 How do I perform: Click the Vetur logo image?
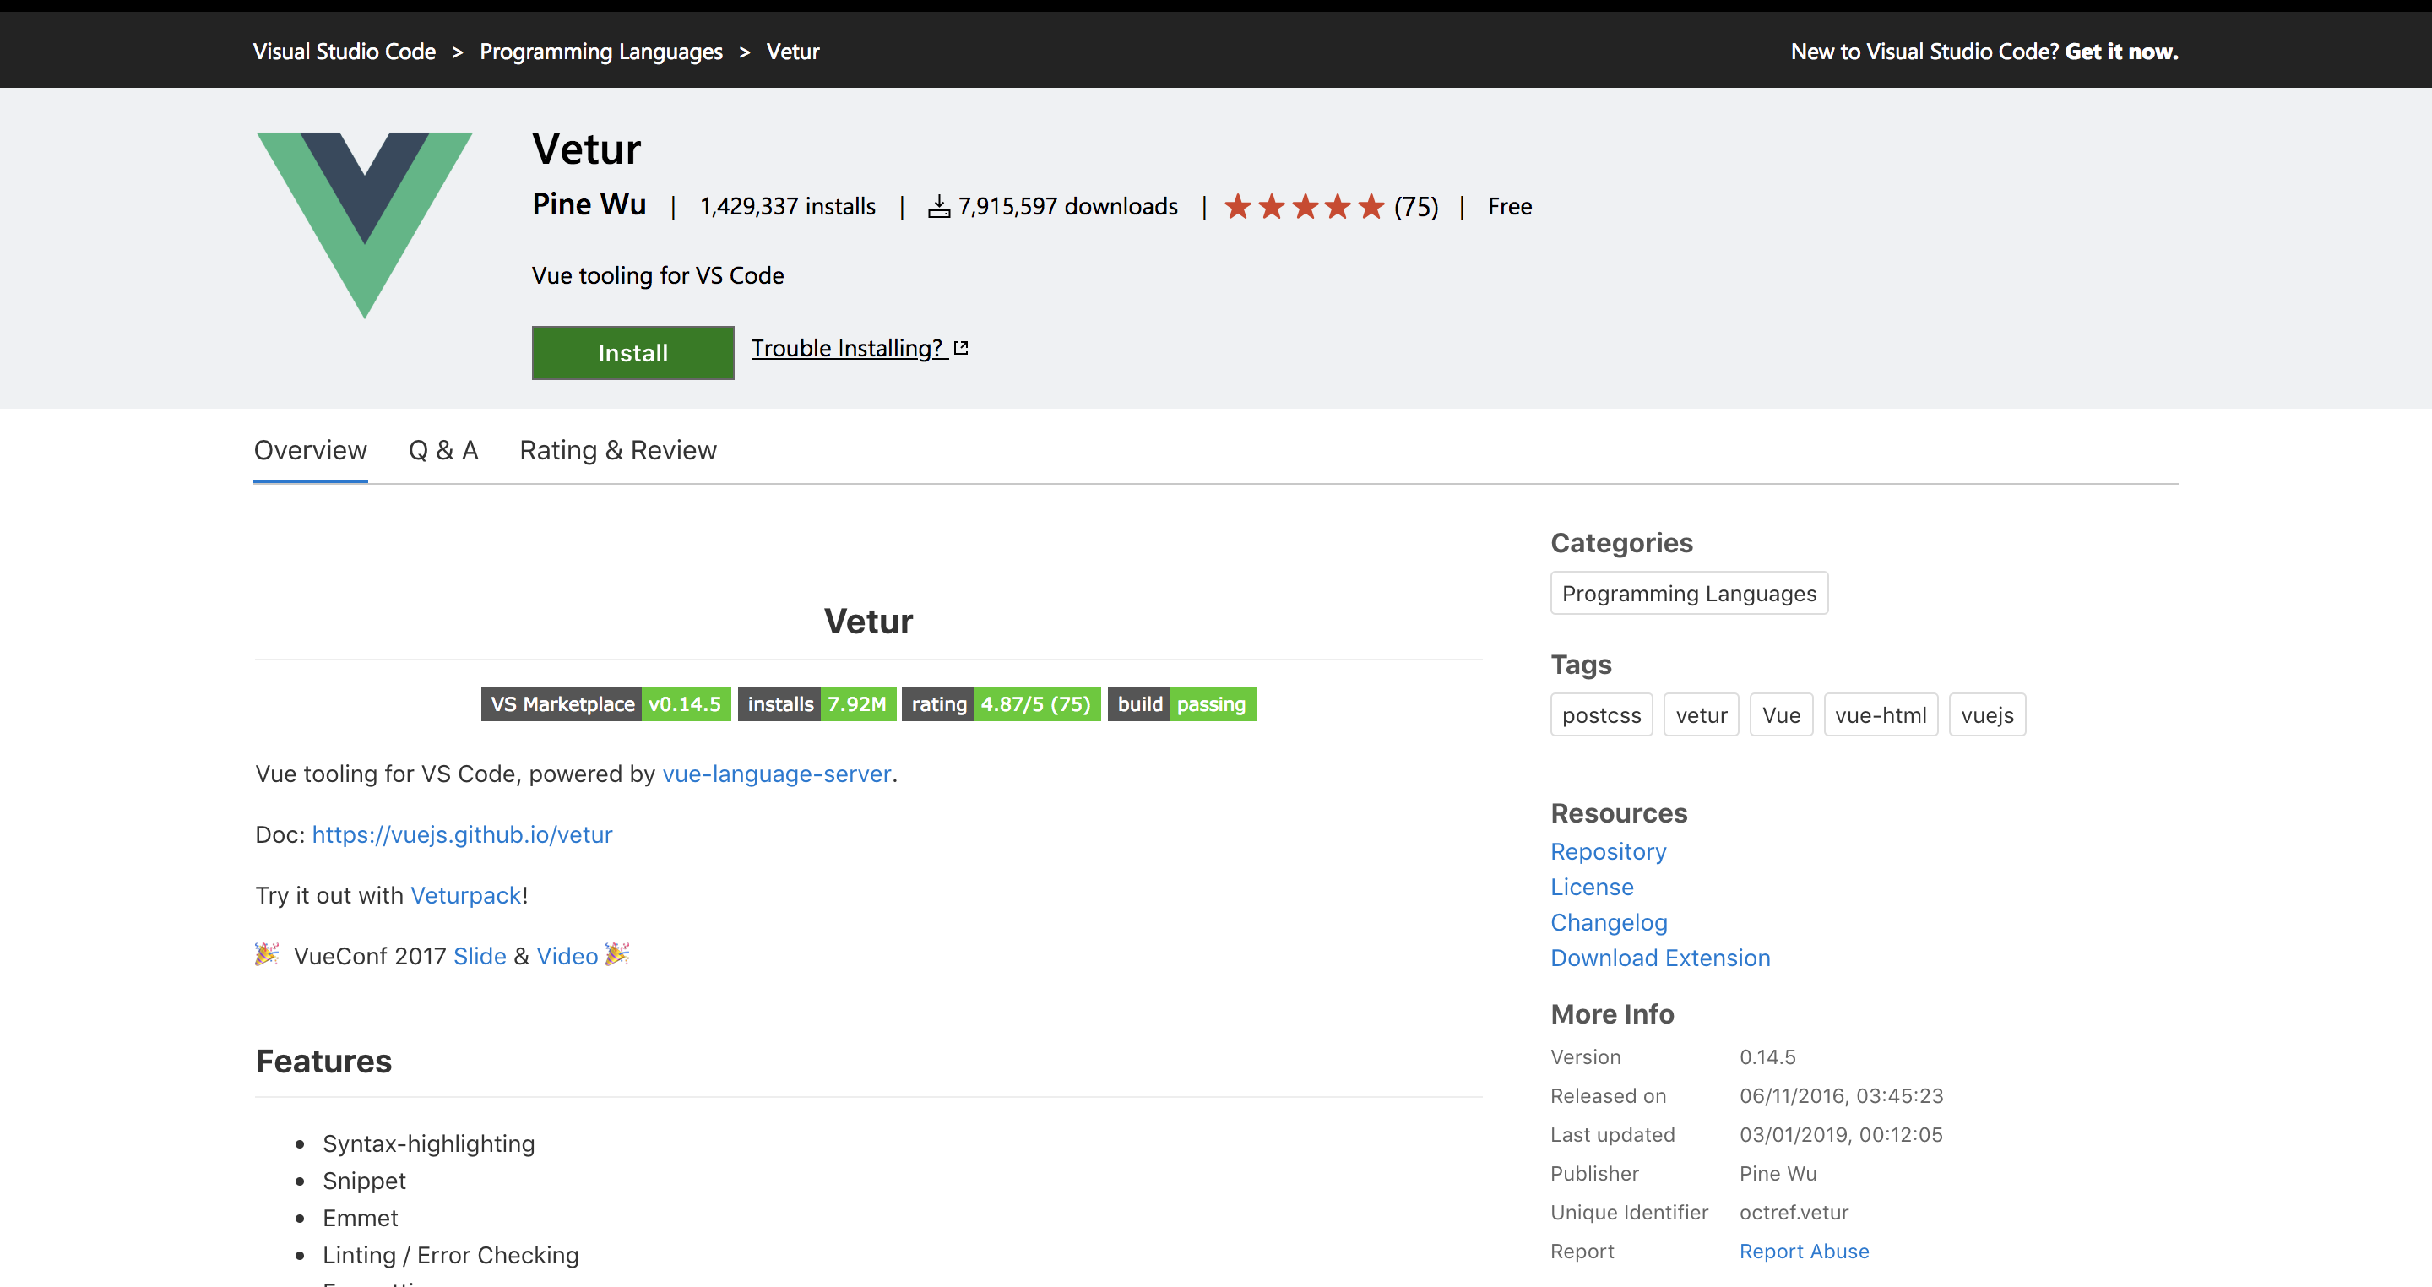(365, 225)
